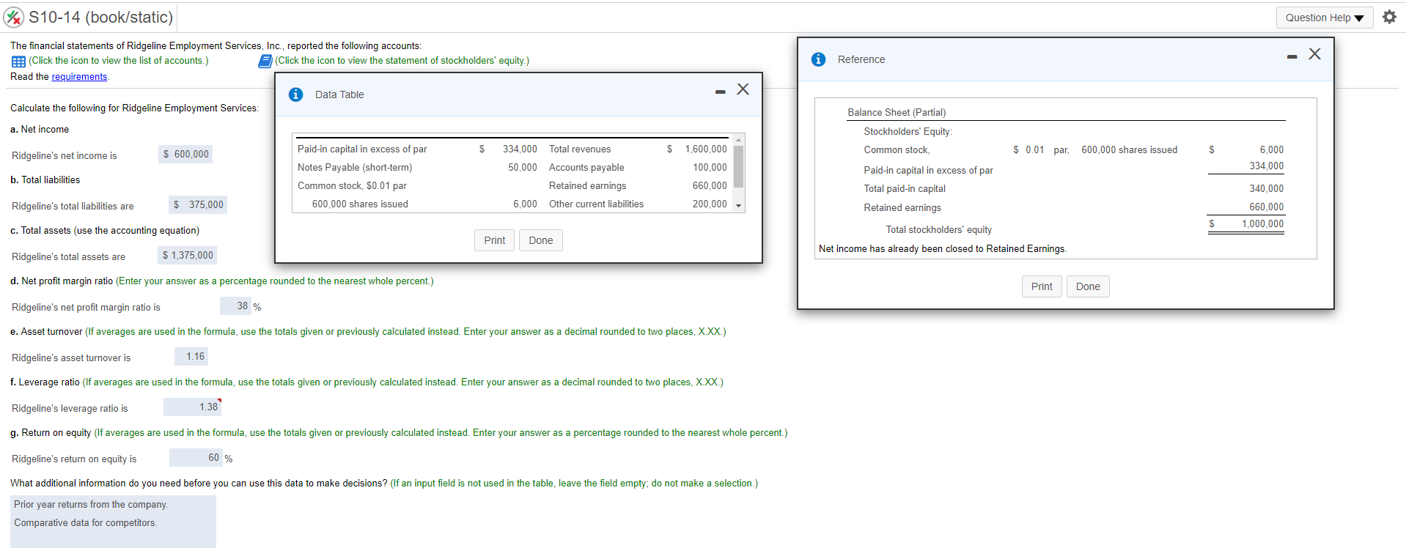Click Done in the Data Table popup

541,240
